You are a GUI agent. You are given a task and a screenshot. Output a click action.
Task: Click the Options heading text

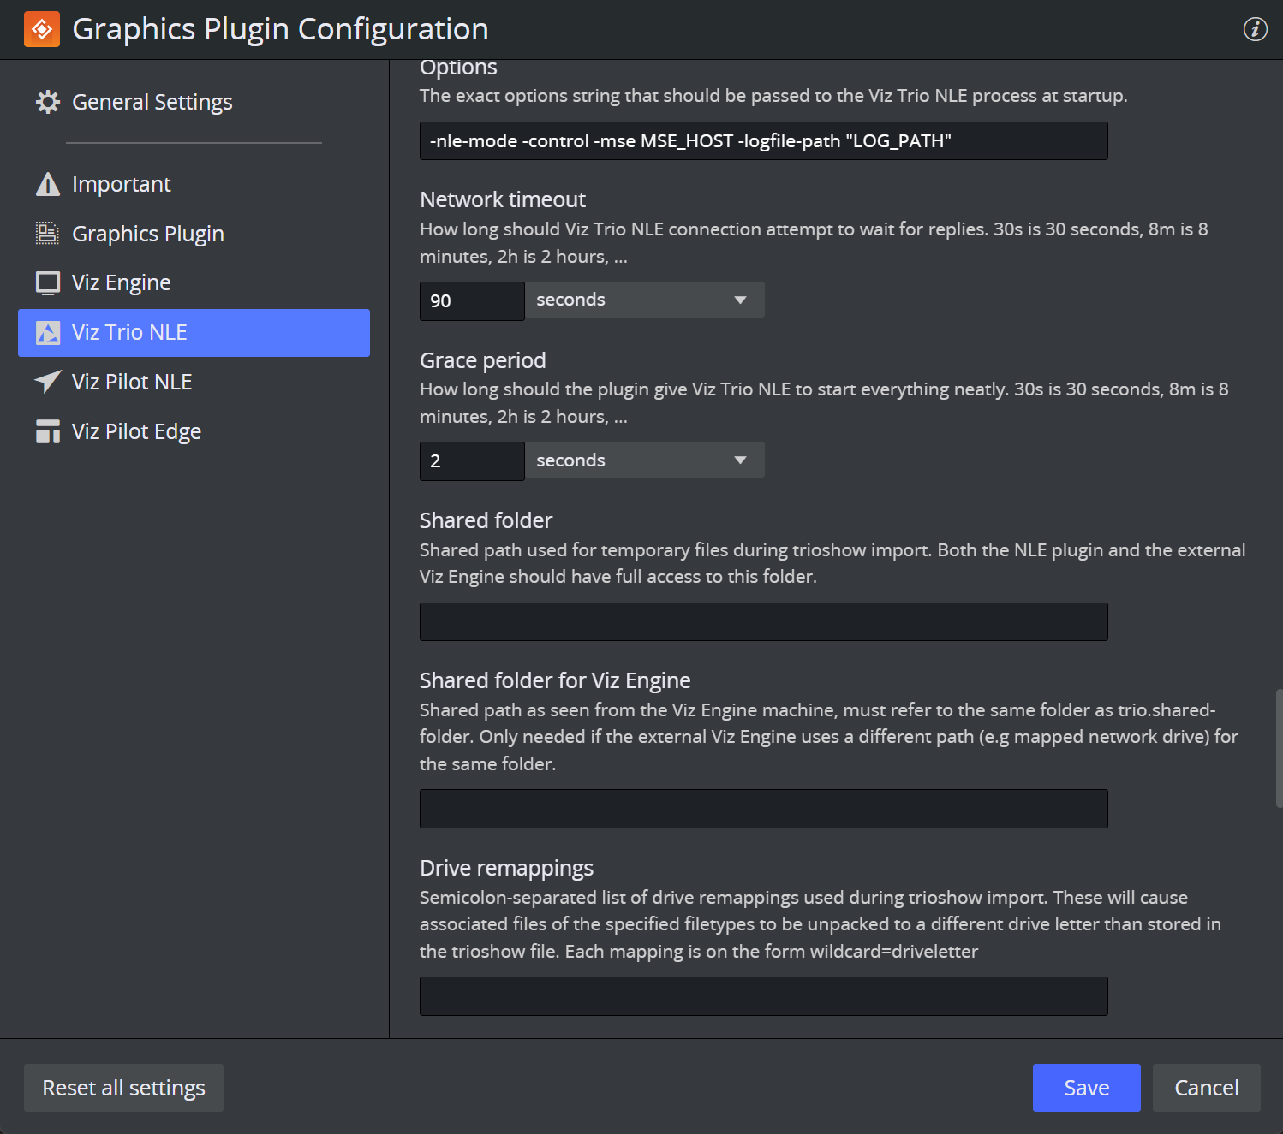pos(458,68)
